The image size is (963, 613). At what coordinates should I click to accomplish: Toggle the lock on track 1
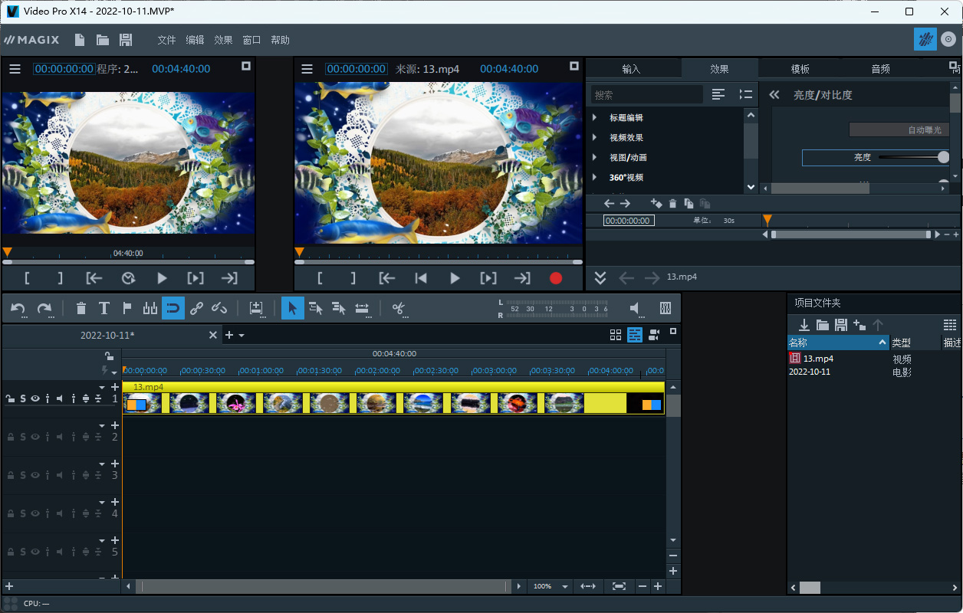pyautogui.click(x=11, y=398)
